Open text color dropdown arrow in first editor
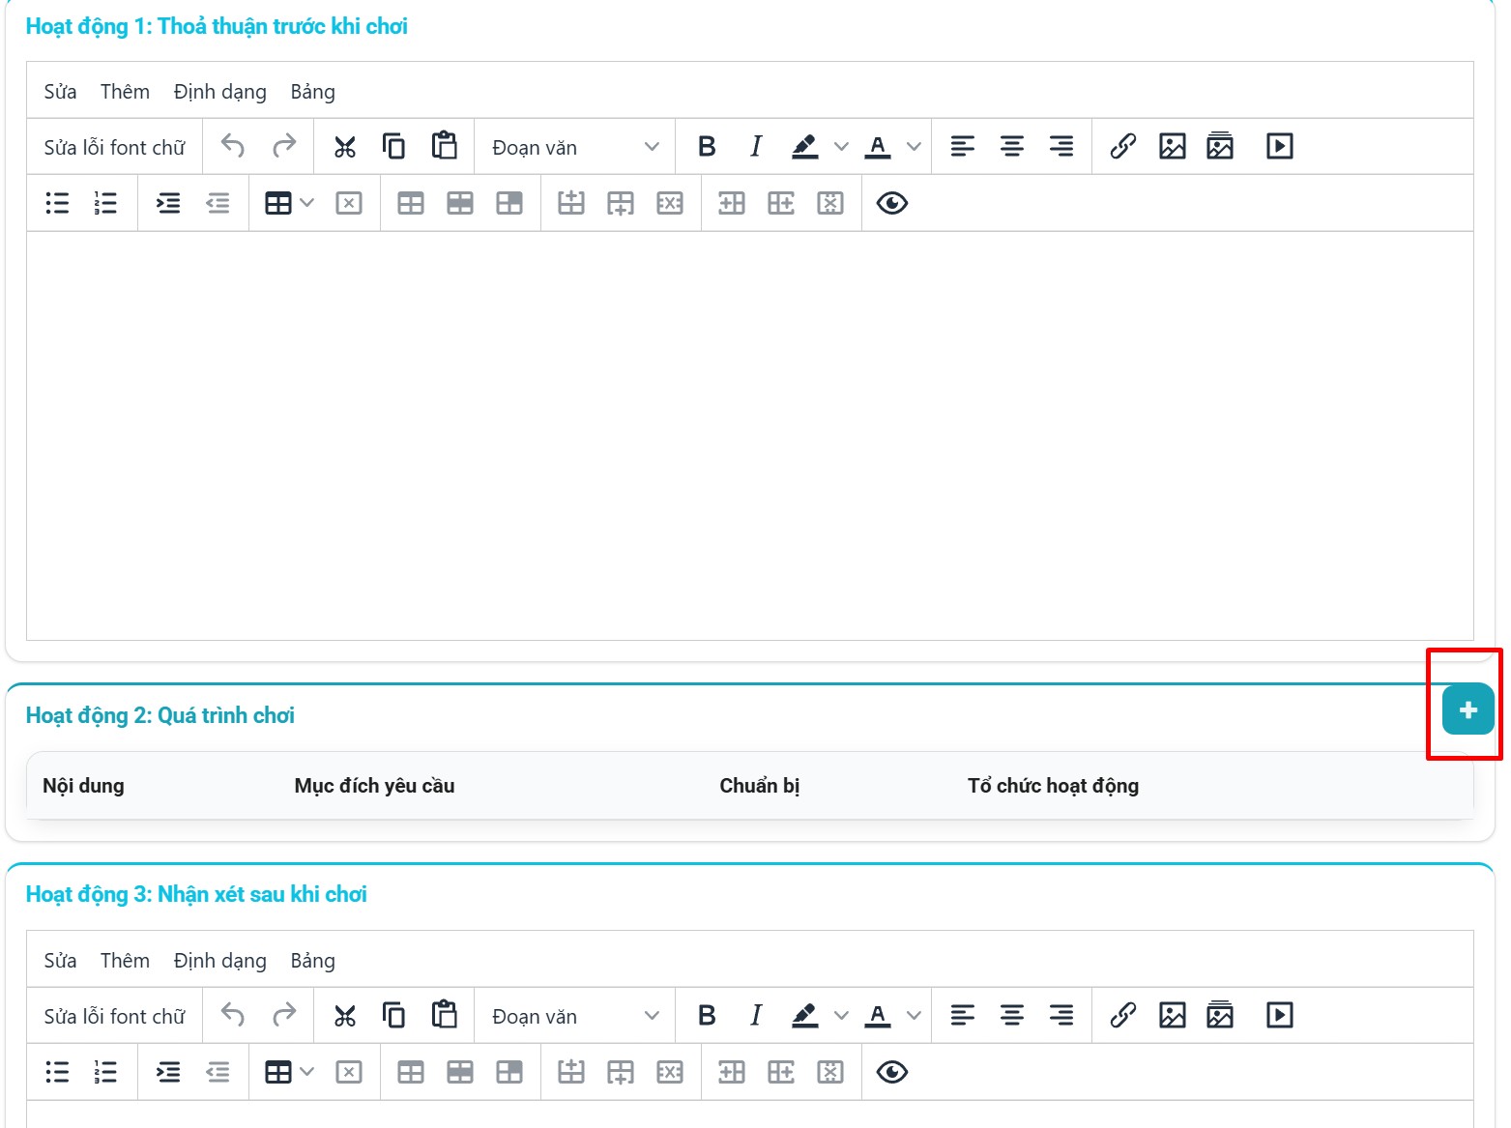1511x1128 pixels. coord(914,147)
